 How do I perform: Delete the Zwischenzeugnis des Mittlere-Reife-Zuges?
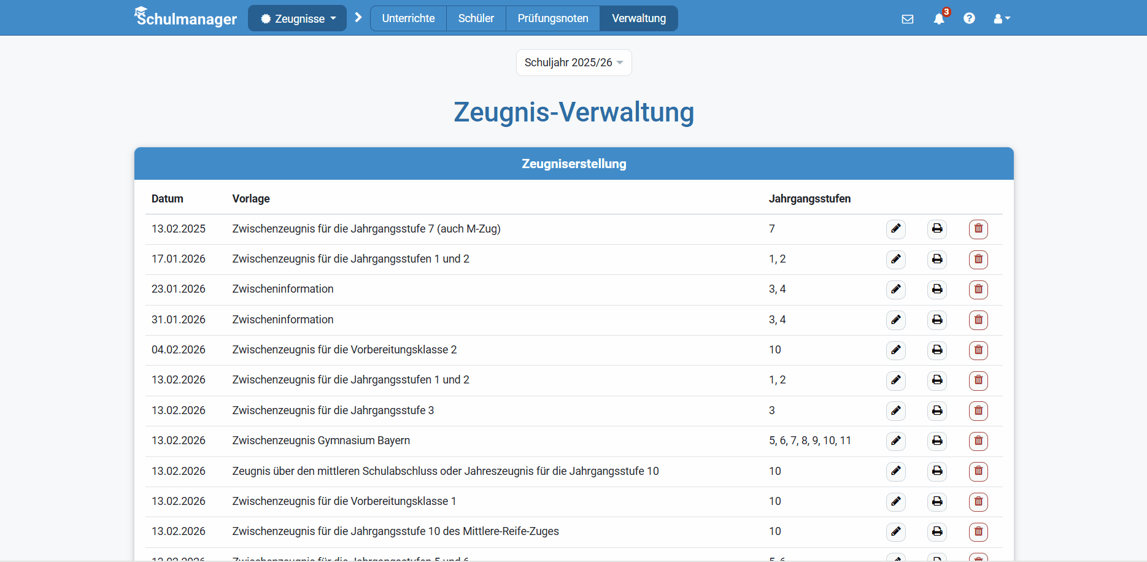coord(979,532)
